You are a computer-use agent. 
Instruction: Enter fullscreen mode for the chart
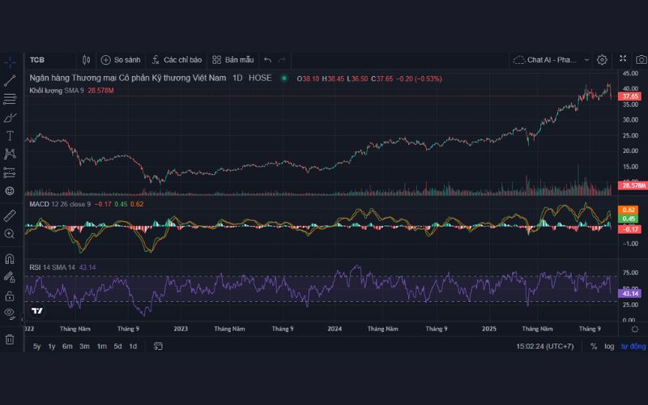623,59
